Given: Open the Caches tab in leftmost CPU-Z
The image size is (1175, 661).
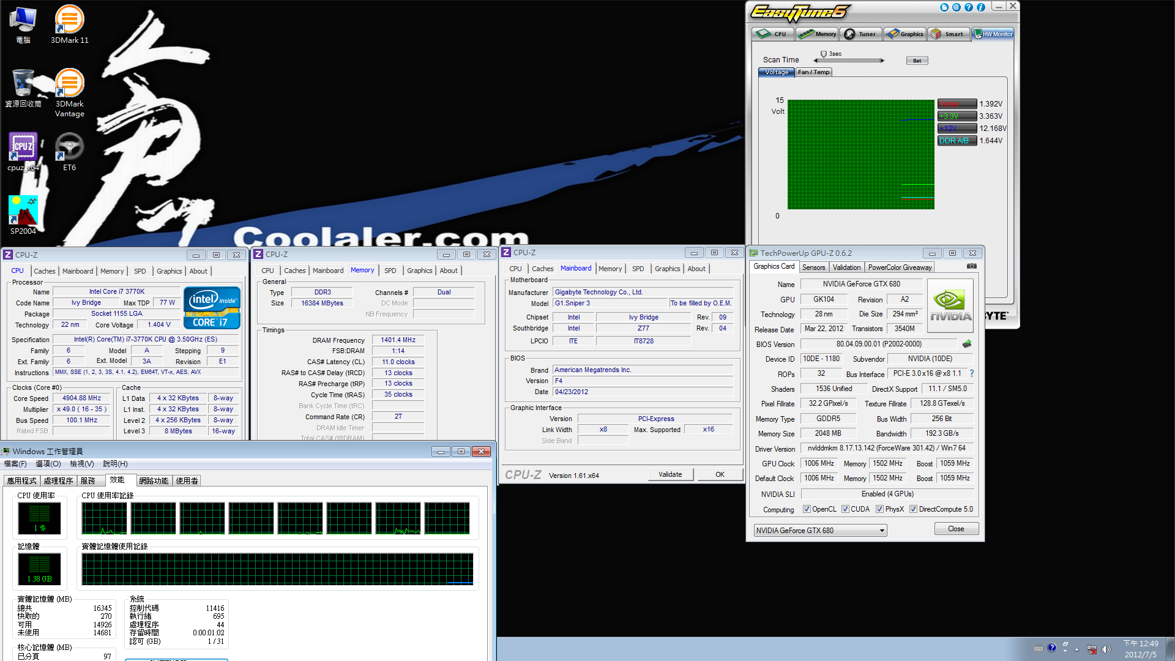Looking at the screenshot, I should 45,271.
